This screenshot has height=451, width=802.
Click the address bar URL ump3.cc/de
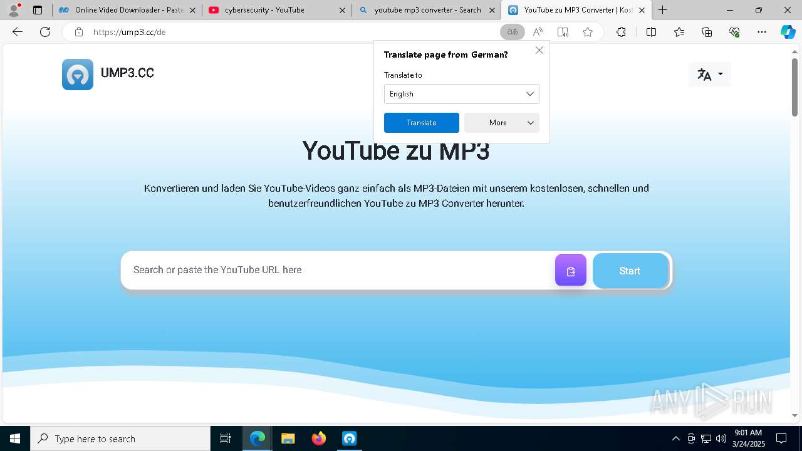(x=130, y=32)
